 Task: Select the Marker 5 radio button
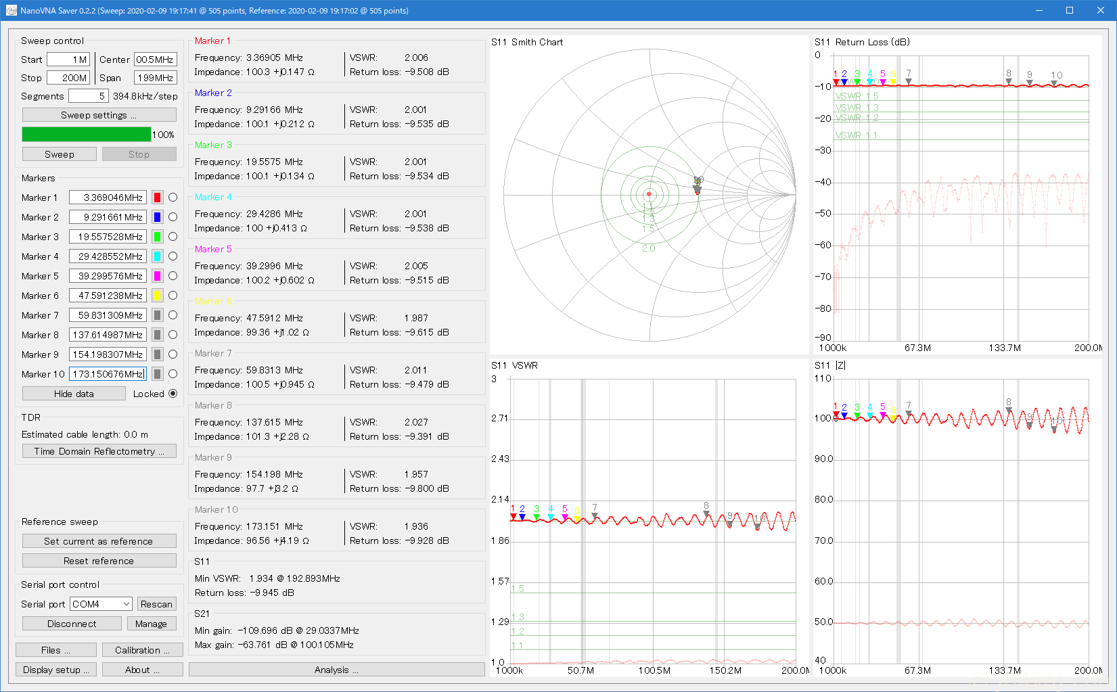pyautogui.click(x=173, y=276)
